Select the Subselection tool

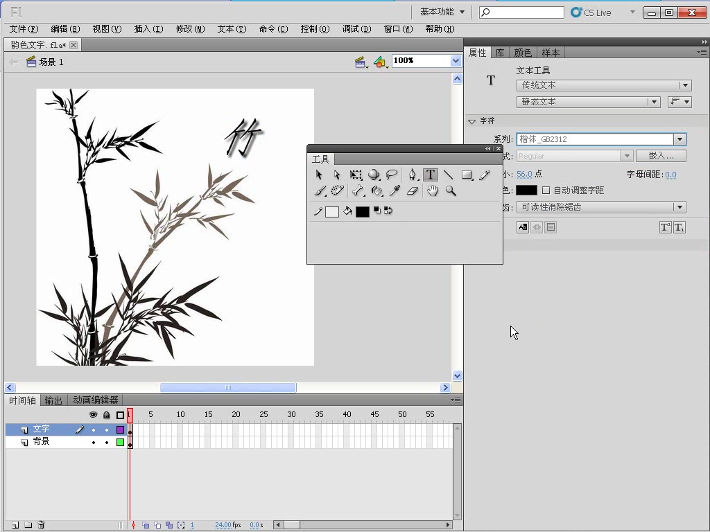pyautogui.click(x=337, y=175)
